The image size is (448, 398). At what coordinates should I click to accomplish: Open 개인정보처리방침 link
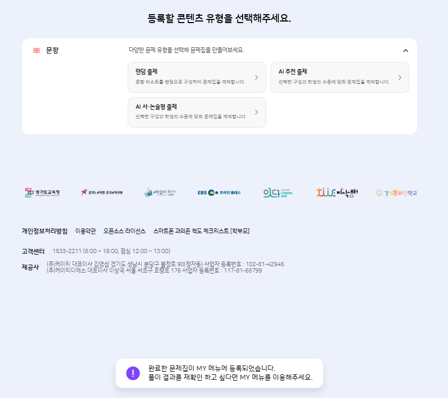click(x=45, y=231)
